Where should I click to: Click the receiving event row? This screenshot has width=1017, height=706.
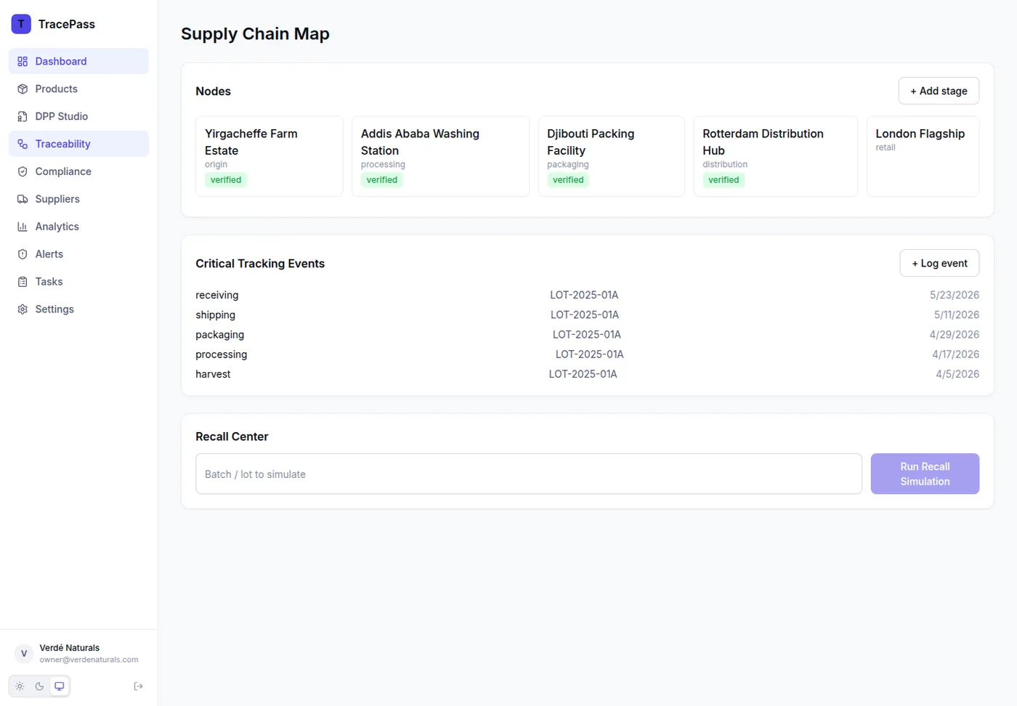coord(587,296)
